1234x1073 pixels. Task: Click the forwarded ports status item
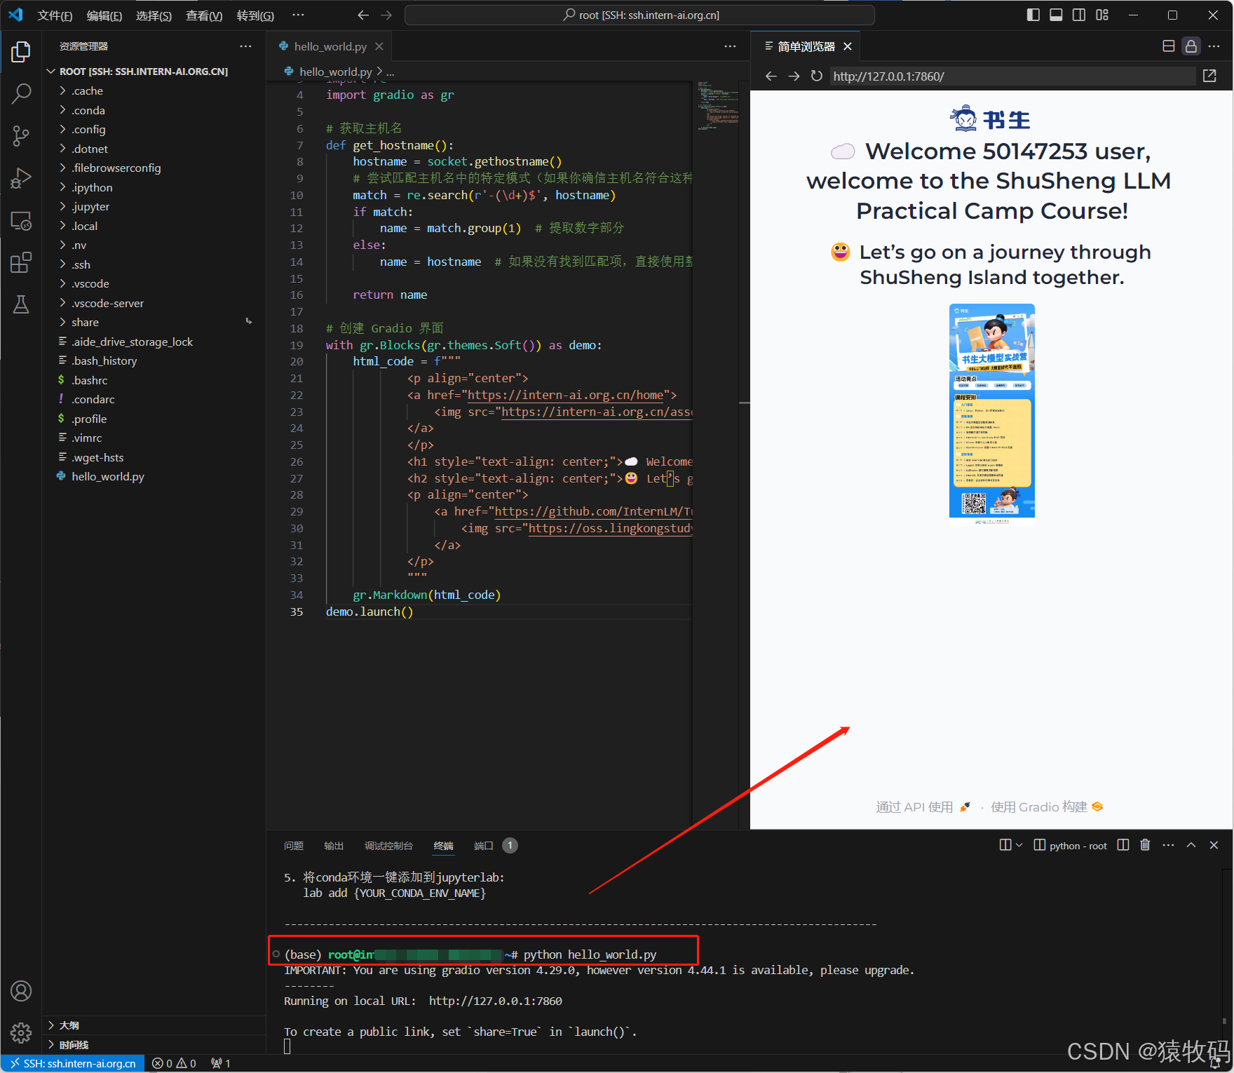click(221, 1064)
